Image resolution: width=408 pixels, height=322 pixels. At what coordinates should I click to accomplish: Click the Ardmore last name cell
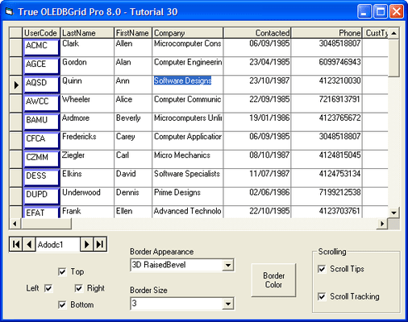tap(87, 122)
